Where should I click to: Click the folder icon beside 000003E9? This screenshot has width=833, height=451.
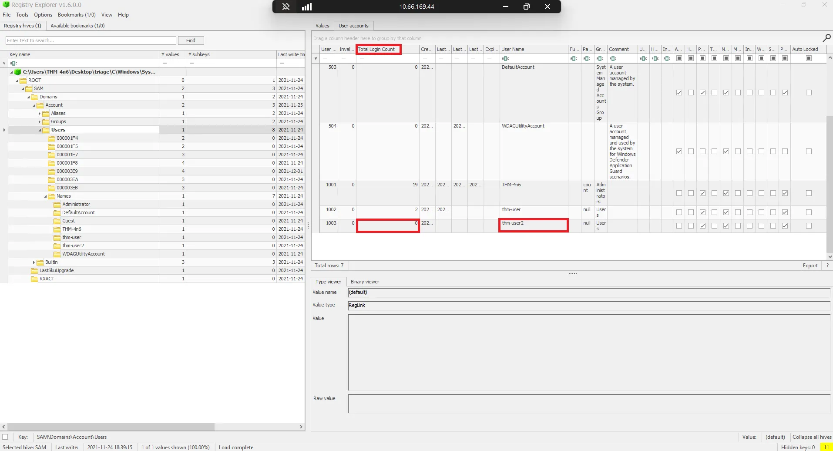point(52,171)
